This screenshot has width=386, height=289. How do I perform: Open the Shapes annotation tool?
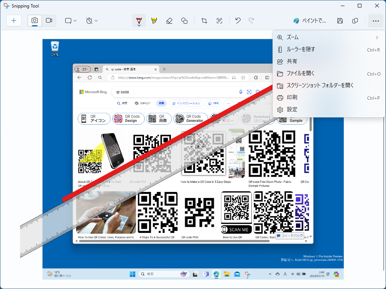pyautogui.click(x=184, y=21)
